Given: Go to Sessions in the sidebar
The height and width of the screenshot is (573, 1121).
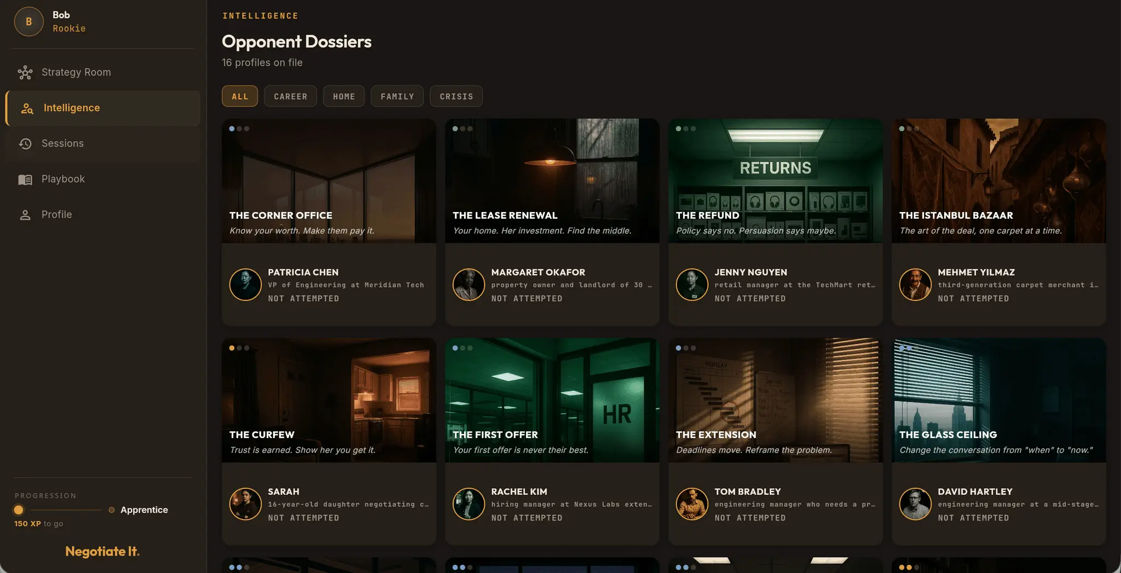Looking at the screenshot, I should coord(103,144).
